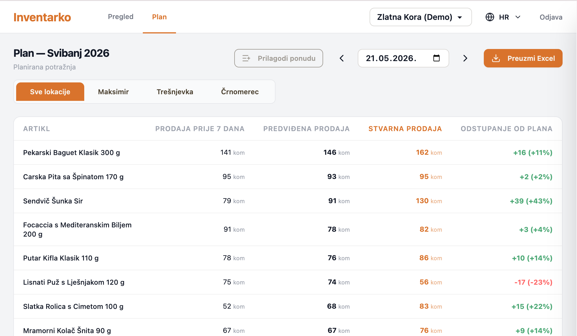Screen dimensions: 577x336
Task: Select Pekarski Baguet Klasik 300 g row
Action: [x=288, y=152]
